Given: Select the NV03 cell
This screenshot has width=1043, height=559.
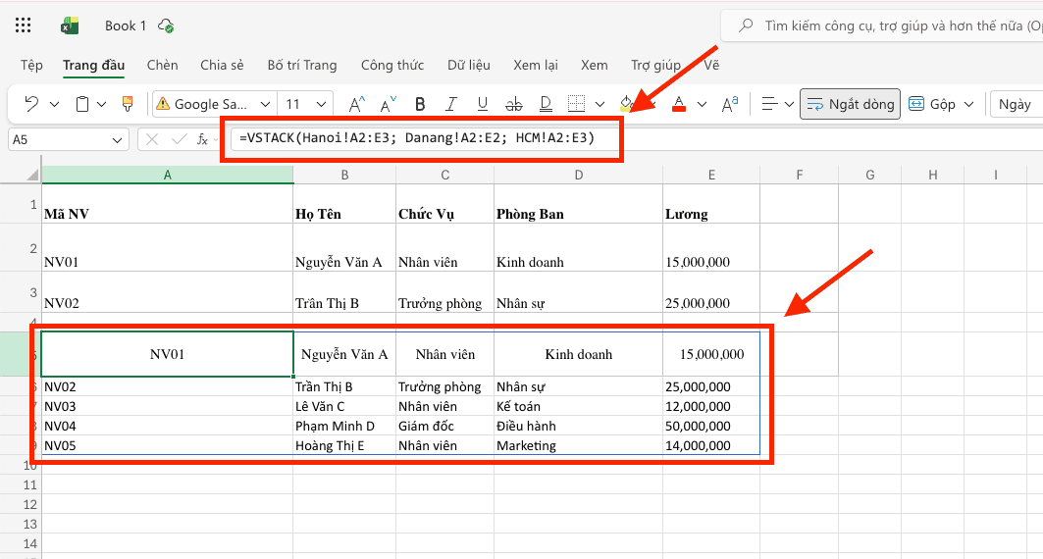Looking at the screenshot, I should [x=167, y=406].
